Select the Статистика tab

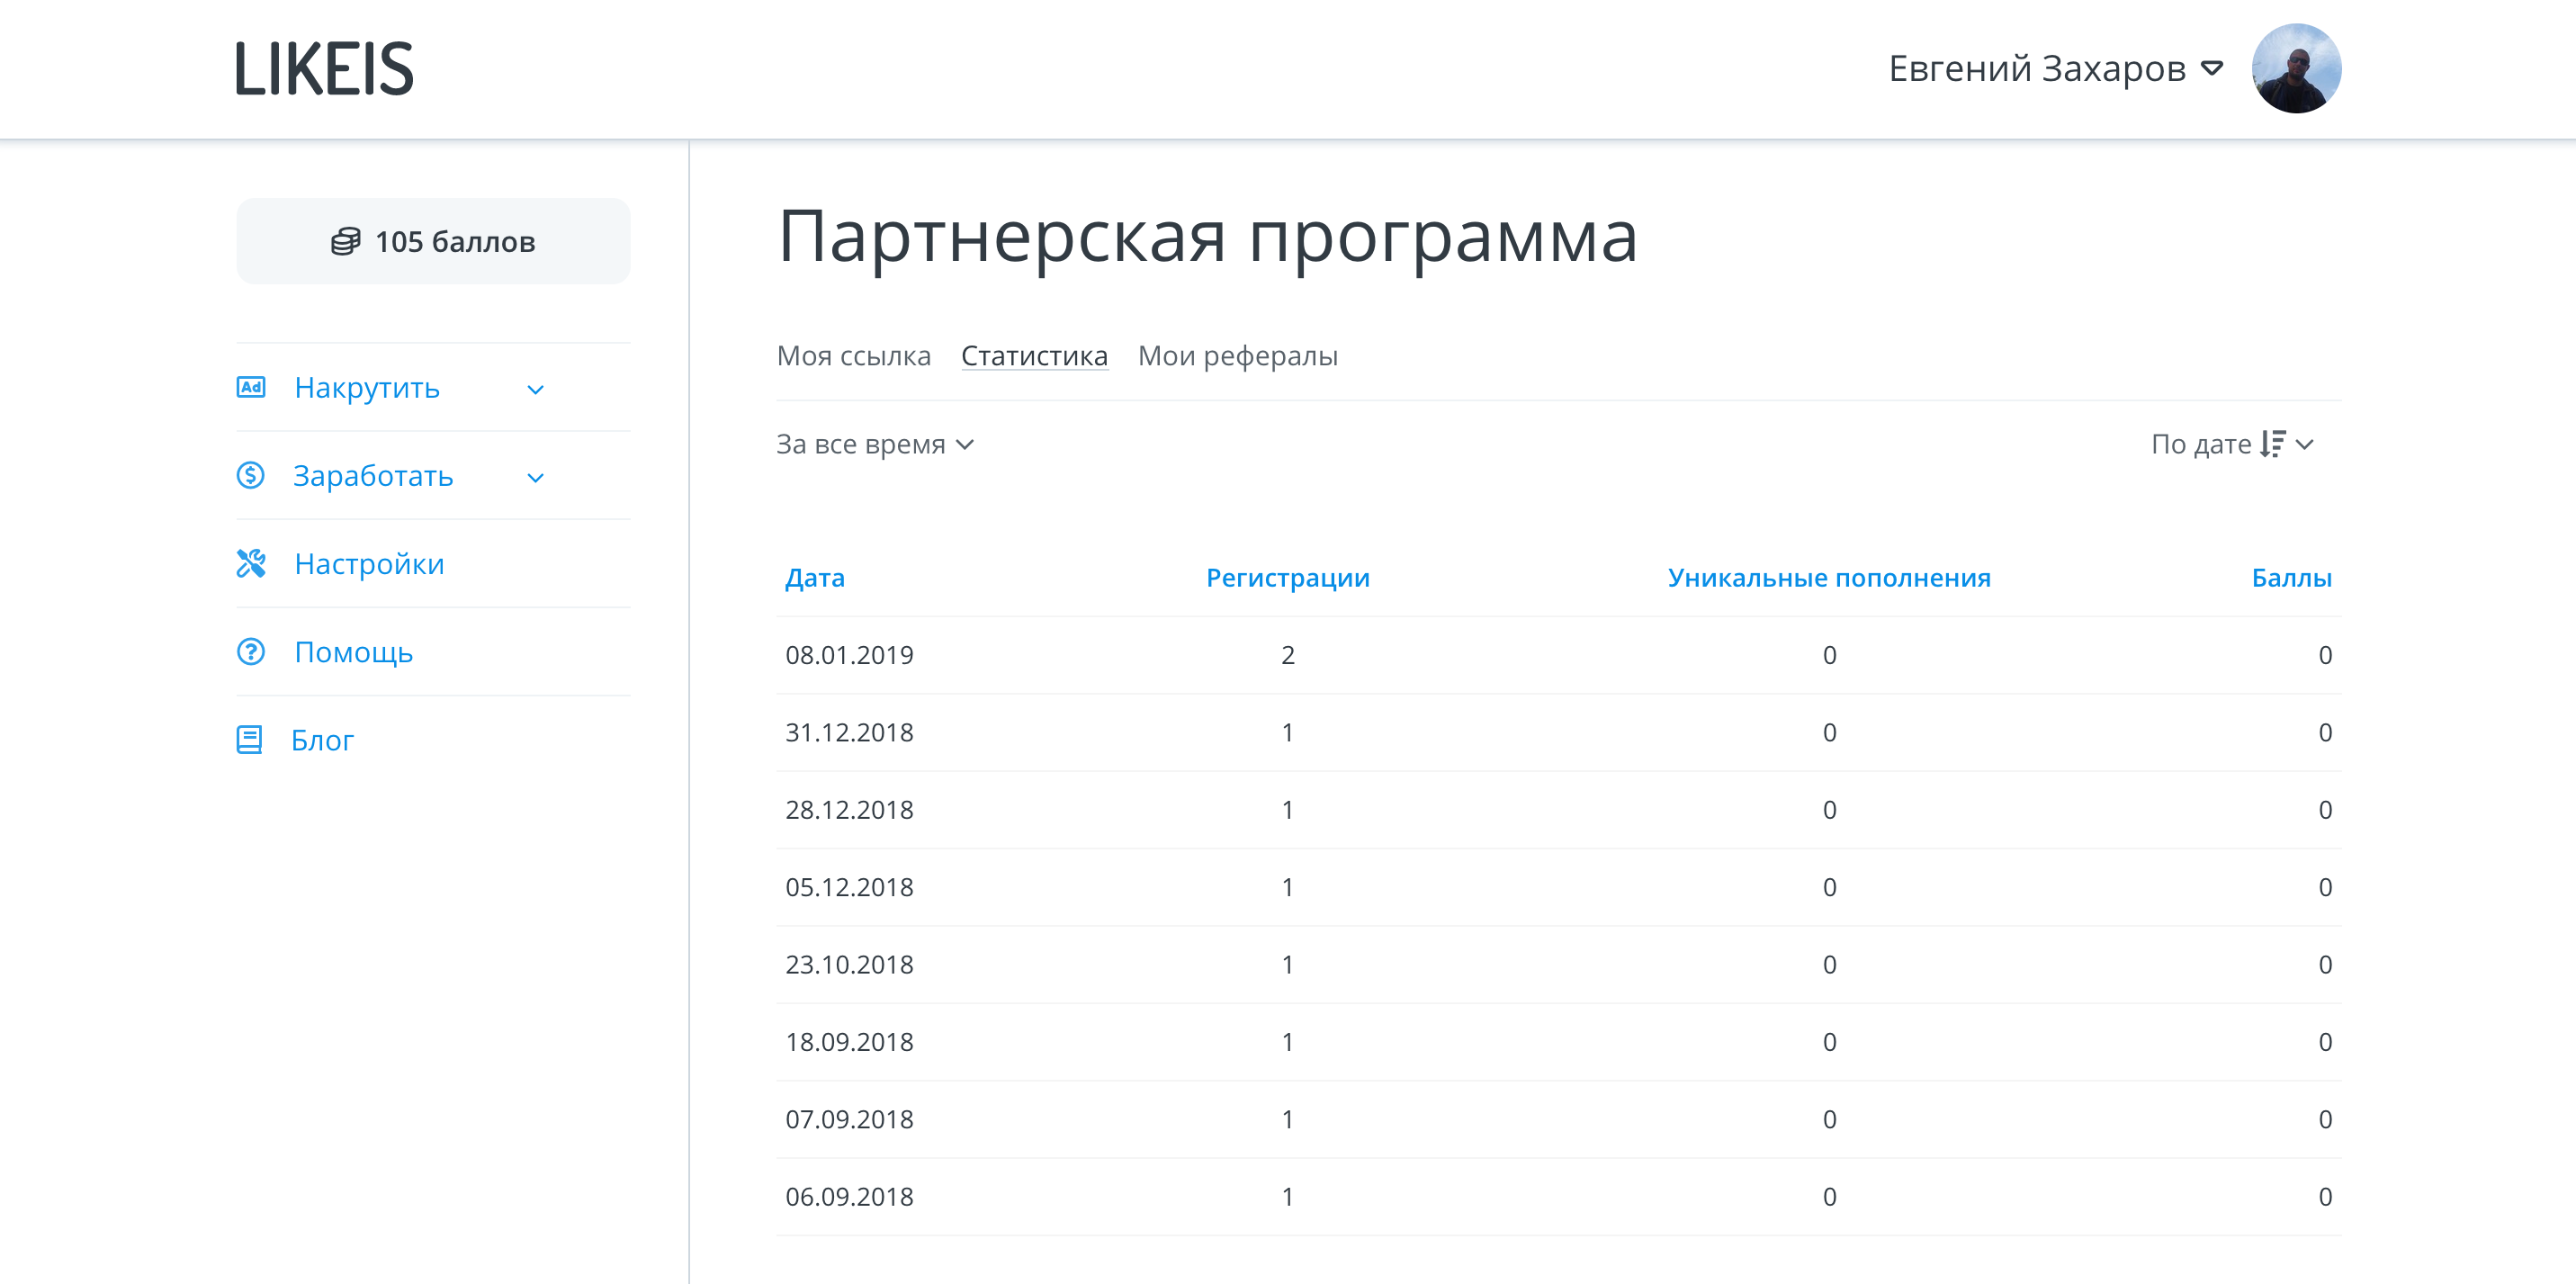pyautogui.click(x=1033, y=355)
